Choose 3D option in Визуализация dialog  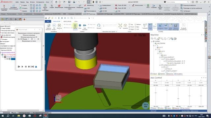[x=38, y=39]
